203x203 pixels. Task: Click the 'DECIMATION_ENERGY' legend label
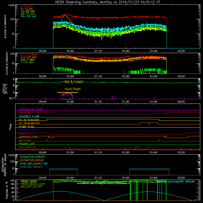tap(32, 157)
